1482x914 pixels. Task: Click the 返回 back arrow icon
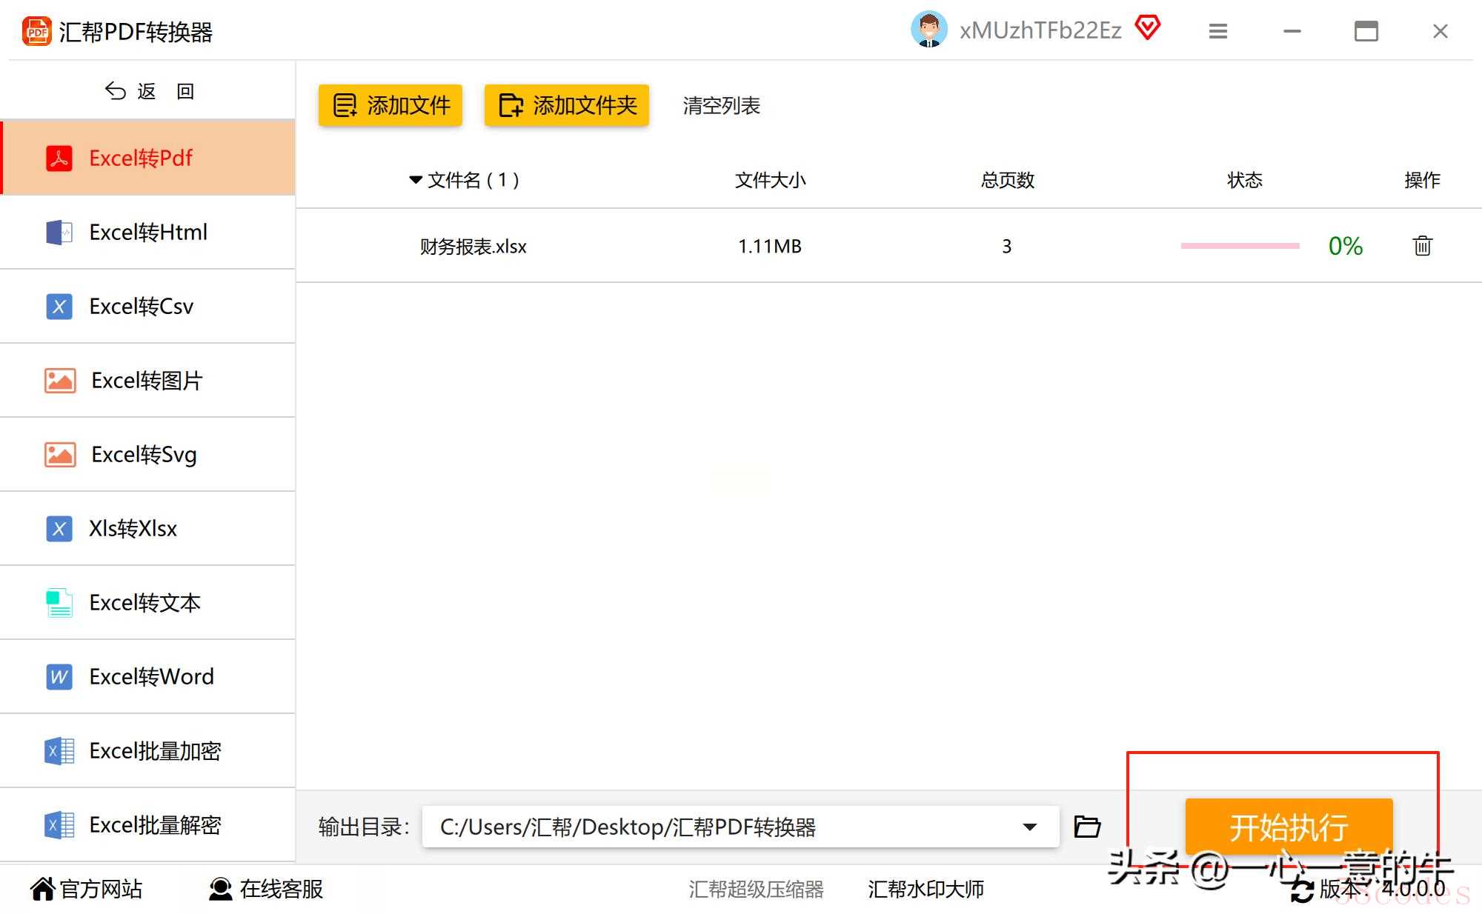point(116,91)
